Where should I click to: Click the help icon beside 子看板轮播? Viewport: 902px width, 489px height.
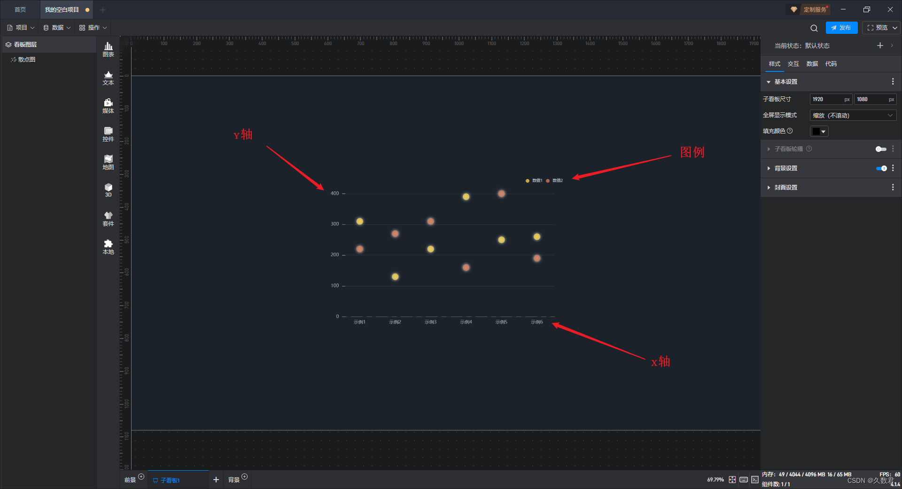tap(809, 149)
